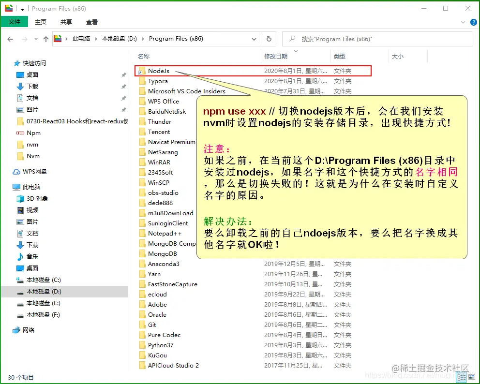Select the Tencent folder
The image size is (480, 384).
154,132
